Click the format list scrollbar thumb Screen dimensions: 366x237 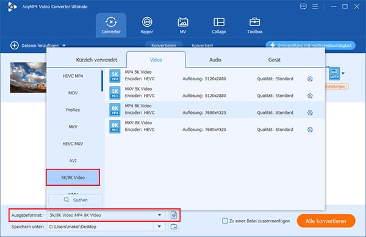[x=102, y=80]
